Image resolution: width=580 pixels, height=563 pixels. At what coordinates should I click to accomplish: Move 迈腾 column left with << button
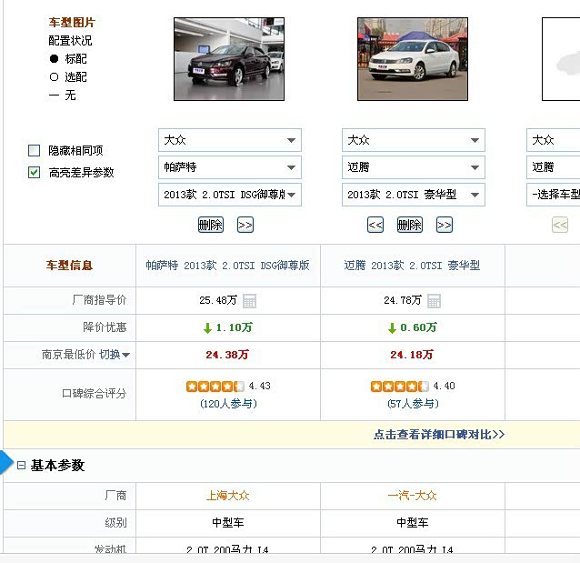(x=375, y=225)
